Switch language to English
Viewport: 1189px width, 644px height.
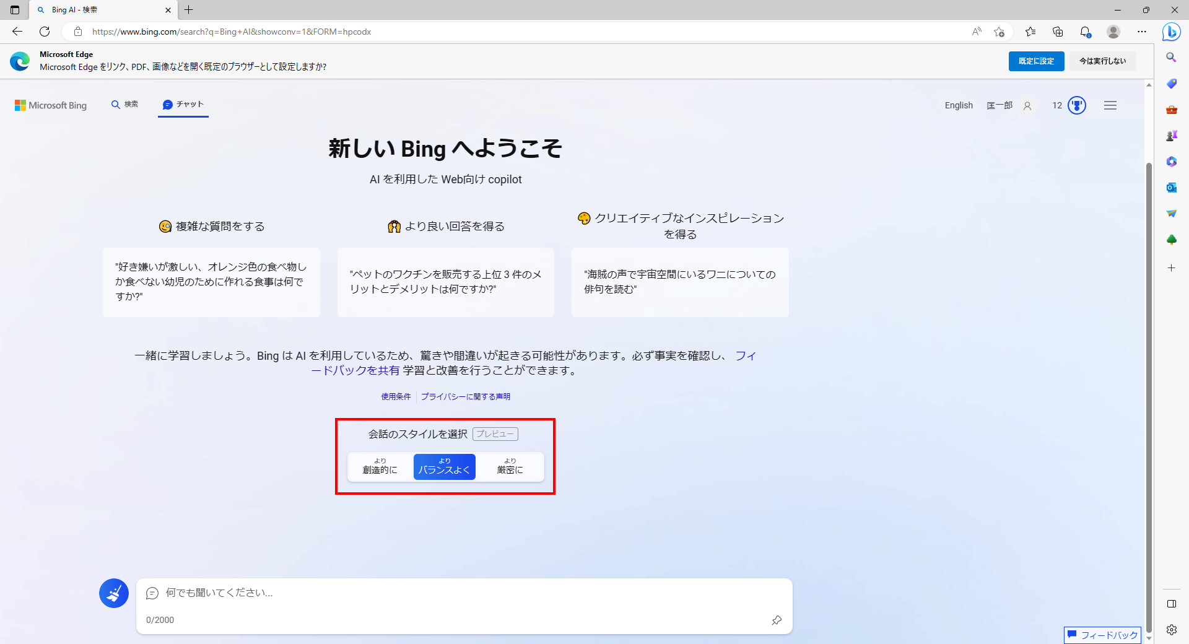tap(959, 105)
